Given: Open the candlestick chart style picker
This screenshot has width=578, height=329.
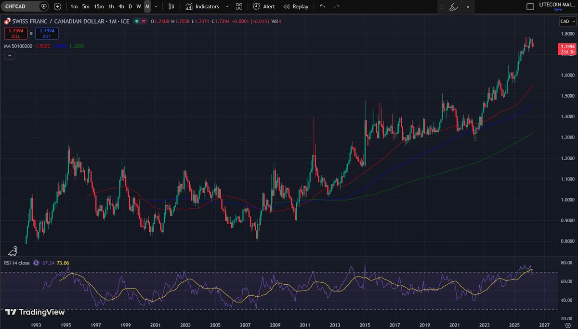Looking at the screenshot, I should click(x=171, y=7).
